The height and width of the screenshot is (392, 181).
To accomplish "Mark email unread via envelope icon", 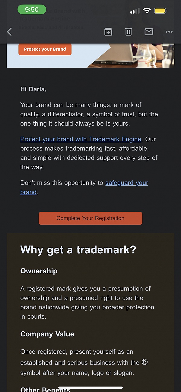I will click(149, 32).
